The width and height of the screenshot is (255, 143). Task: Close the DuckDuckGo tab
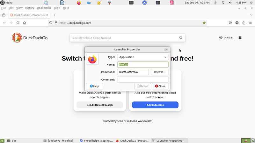(47, 15)
